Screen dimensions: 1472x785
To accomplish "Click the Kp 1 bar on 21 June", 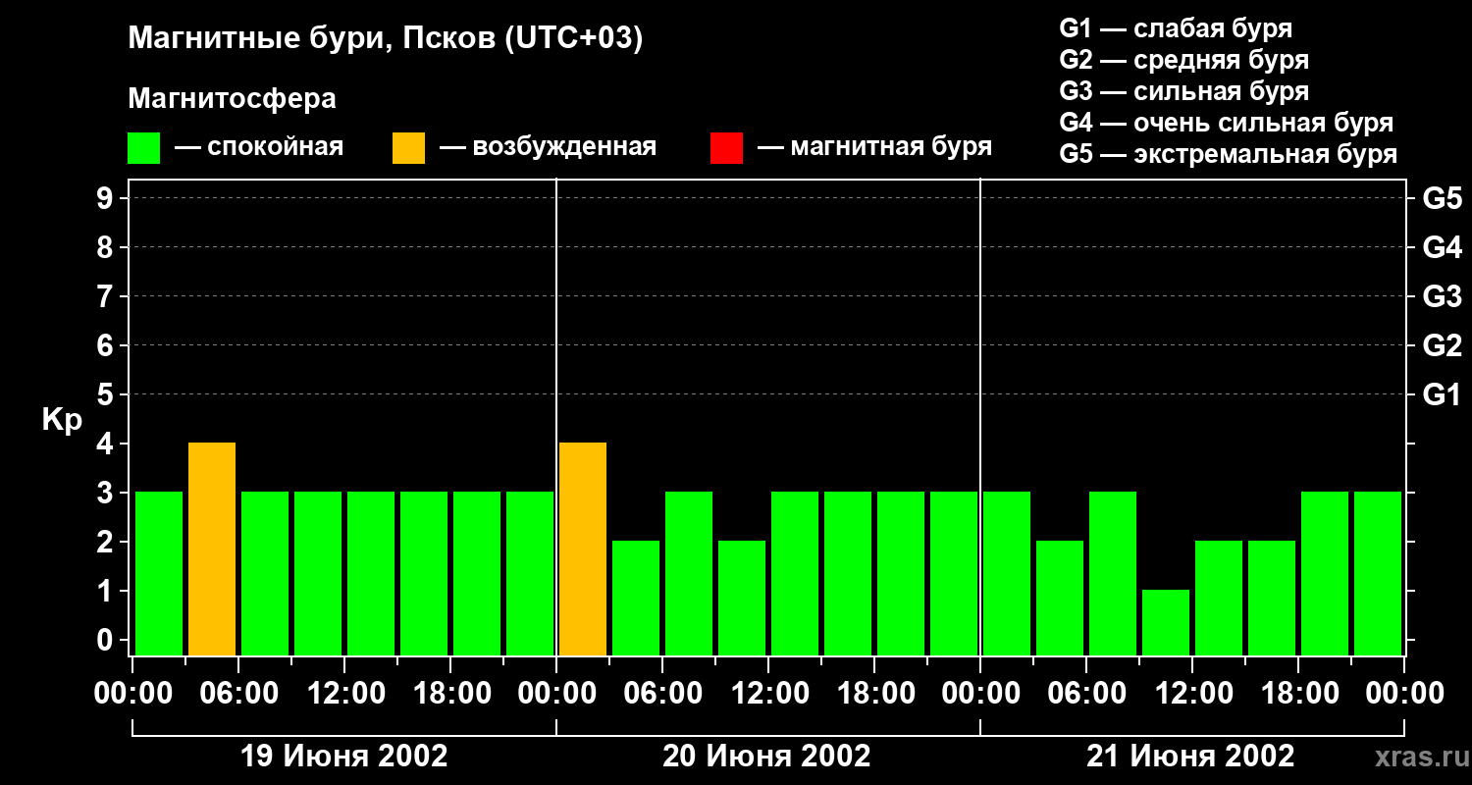I will click(1166, 623).
